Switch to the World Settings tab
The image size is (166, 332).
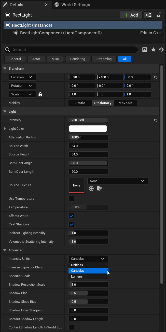coord(72,5)
